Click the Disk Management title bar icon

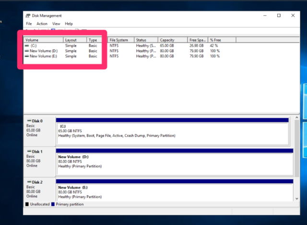(x=28, y=16)
